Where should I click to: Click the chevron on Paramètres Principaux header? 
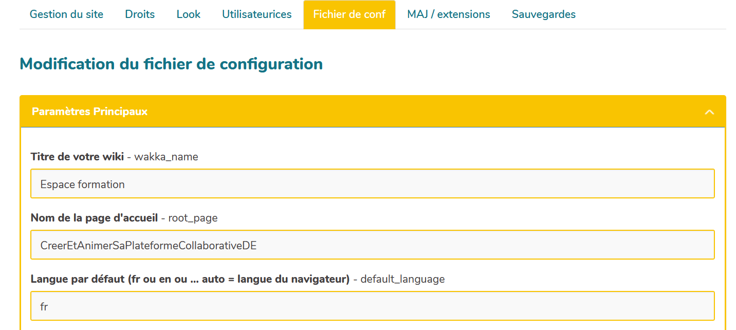point(710,111)
